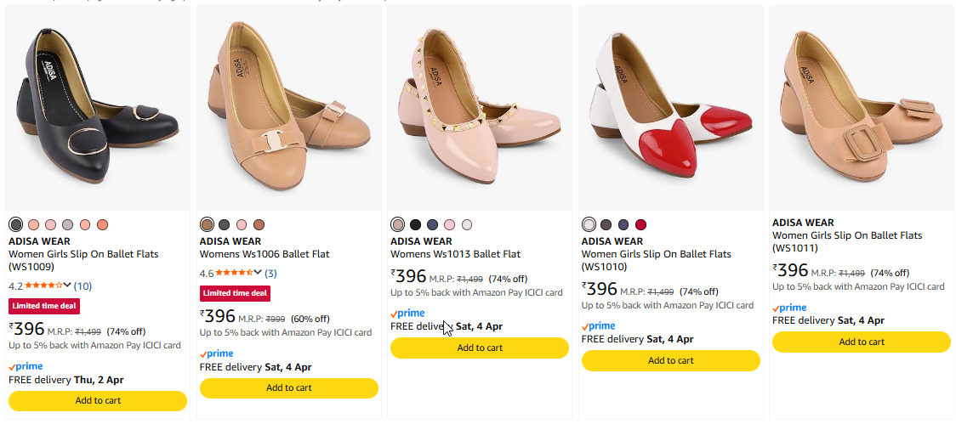Click prime badge under WS1010 flats
Screen dimensions: 956x424
[x=598, y=326]
